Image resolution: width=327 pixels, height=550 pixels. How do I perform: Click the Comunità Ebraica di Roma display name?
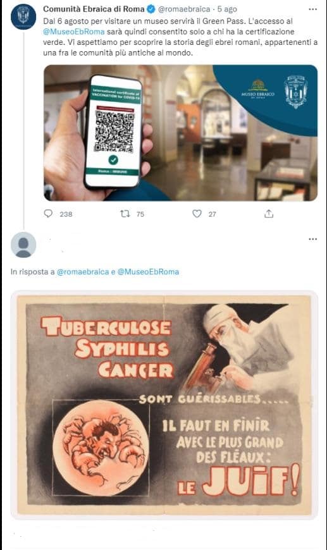pos(94,9)
